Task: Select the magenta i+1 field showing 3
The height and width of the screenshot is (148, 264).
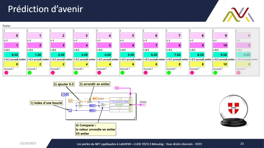Action: point(58,45)
